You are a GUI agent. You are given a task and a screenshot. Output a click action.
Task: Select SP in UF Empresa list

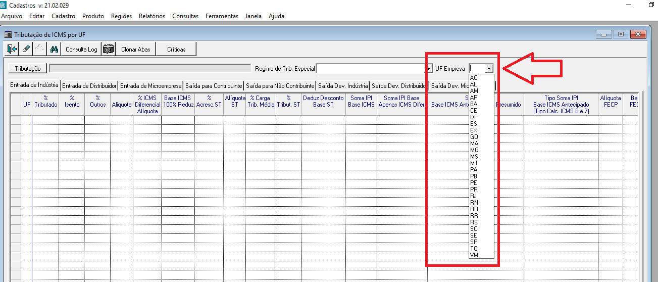(481, 242)
